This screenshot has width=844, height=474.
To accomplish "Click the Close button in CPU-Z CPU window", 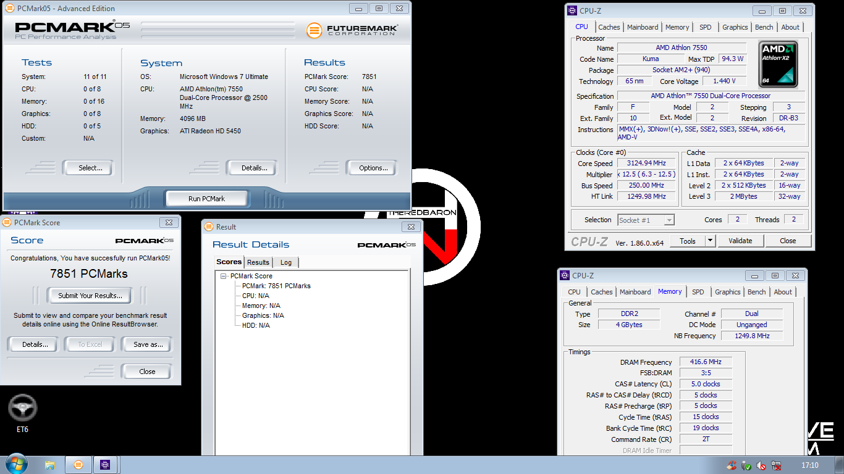I will [x=788, y=241].
